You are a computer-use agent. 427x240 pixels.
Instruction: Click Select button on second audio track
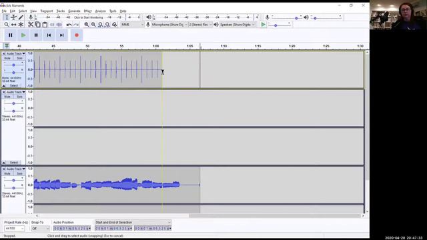point(13,163)
